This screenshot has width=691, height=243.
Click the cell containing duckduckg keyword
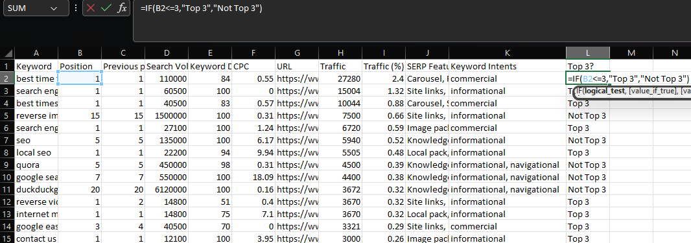[x=36, y=190]
